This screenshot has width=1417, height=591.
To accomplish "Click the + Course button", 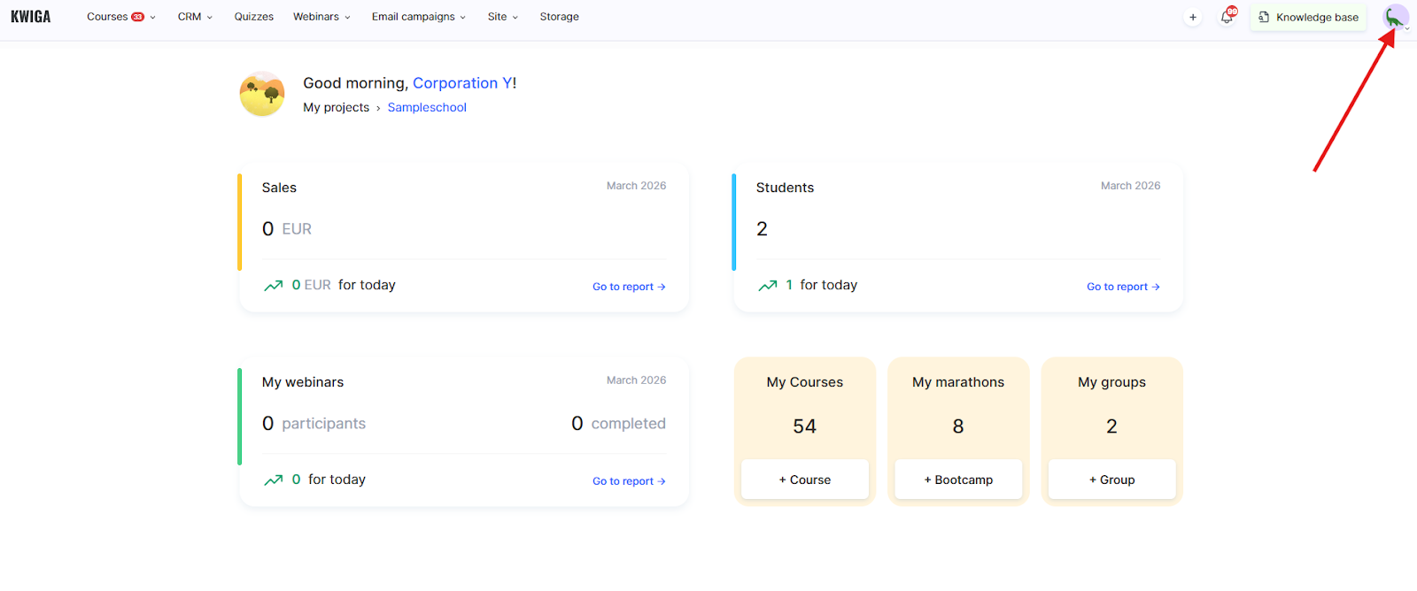I will coord(804,480).
